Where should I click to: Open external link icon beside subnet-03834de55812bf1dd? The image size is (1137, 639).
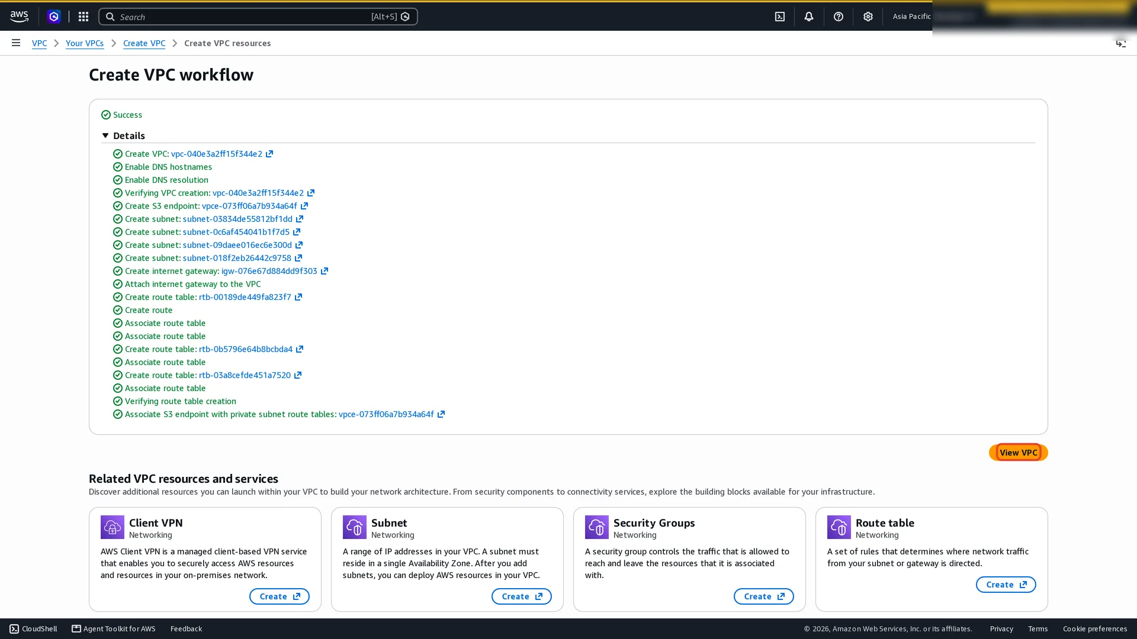[300, 219]
